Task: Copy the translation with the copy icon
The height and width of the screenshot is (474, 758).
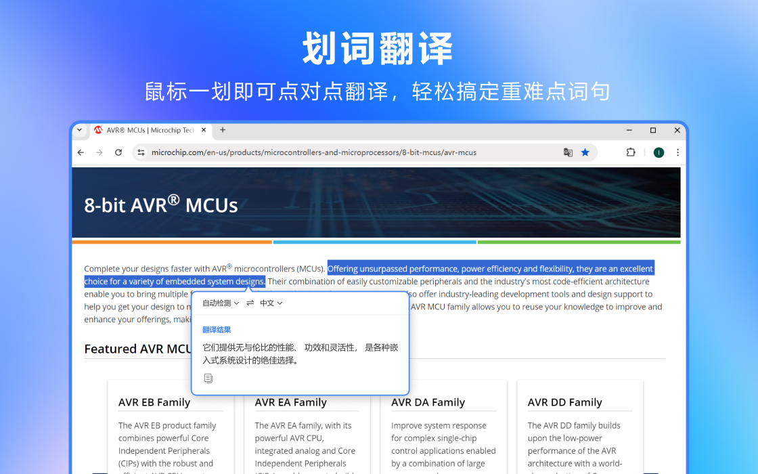Action: pyautogui.click(x=208, y=379)
